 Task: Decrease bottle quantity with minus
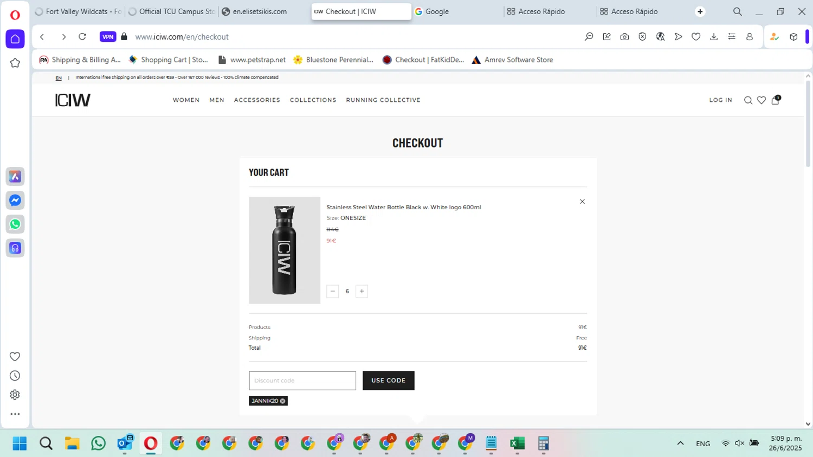tap(333, 291)
